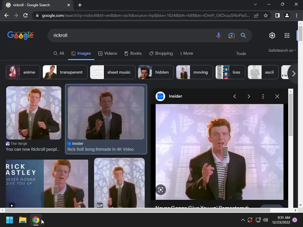This screenshot has height=227, width=303.
Task: Expand the More search categories menu
Action: (x=186, y=53)
